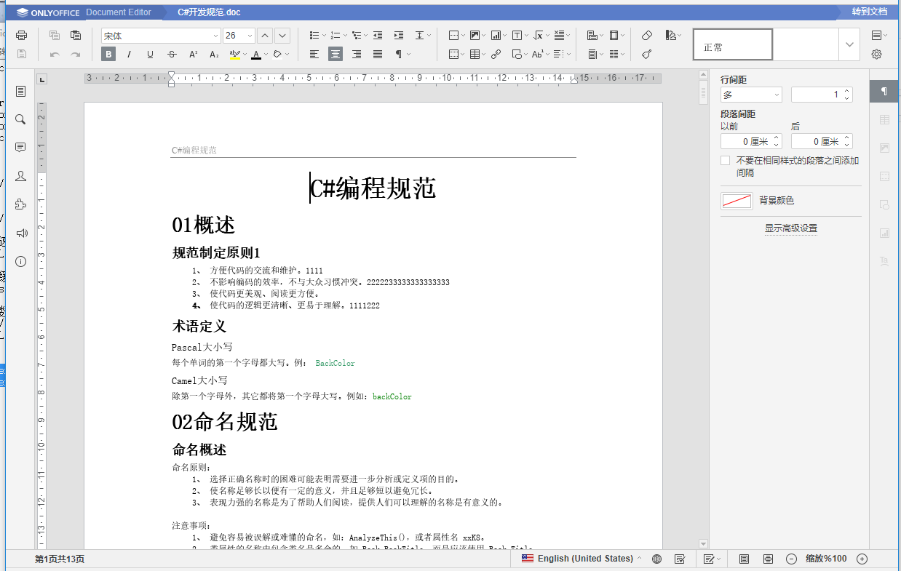The width and height of the screenshot is (901, 571).
Task: Fit document to page
Action: [x=745, y=559]
